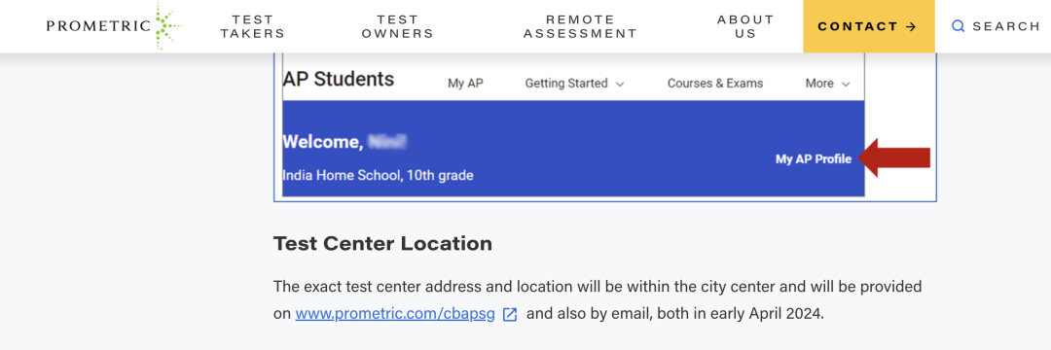Click the AP Students heading
1051x350 pixels.
pyautogui.click(x=339, y=79)
